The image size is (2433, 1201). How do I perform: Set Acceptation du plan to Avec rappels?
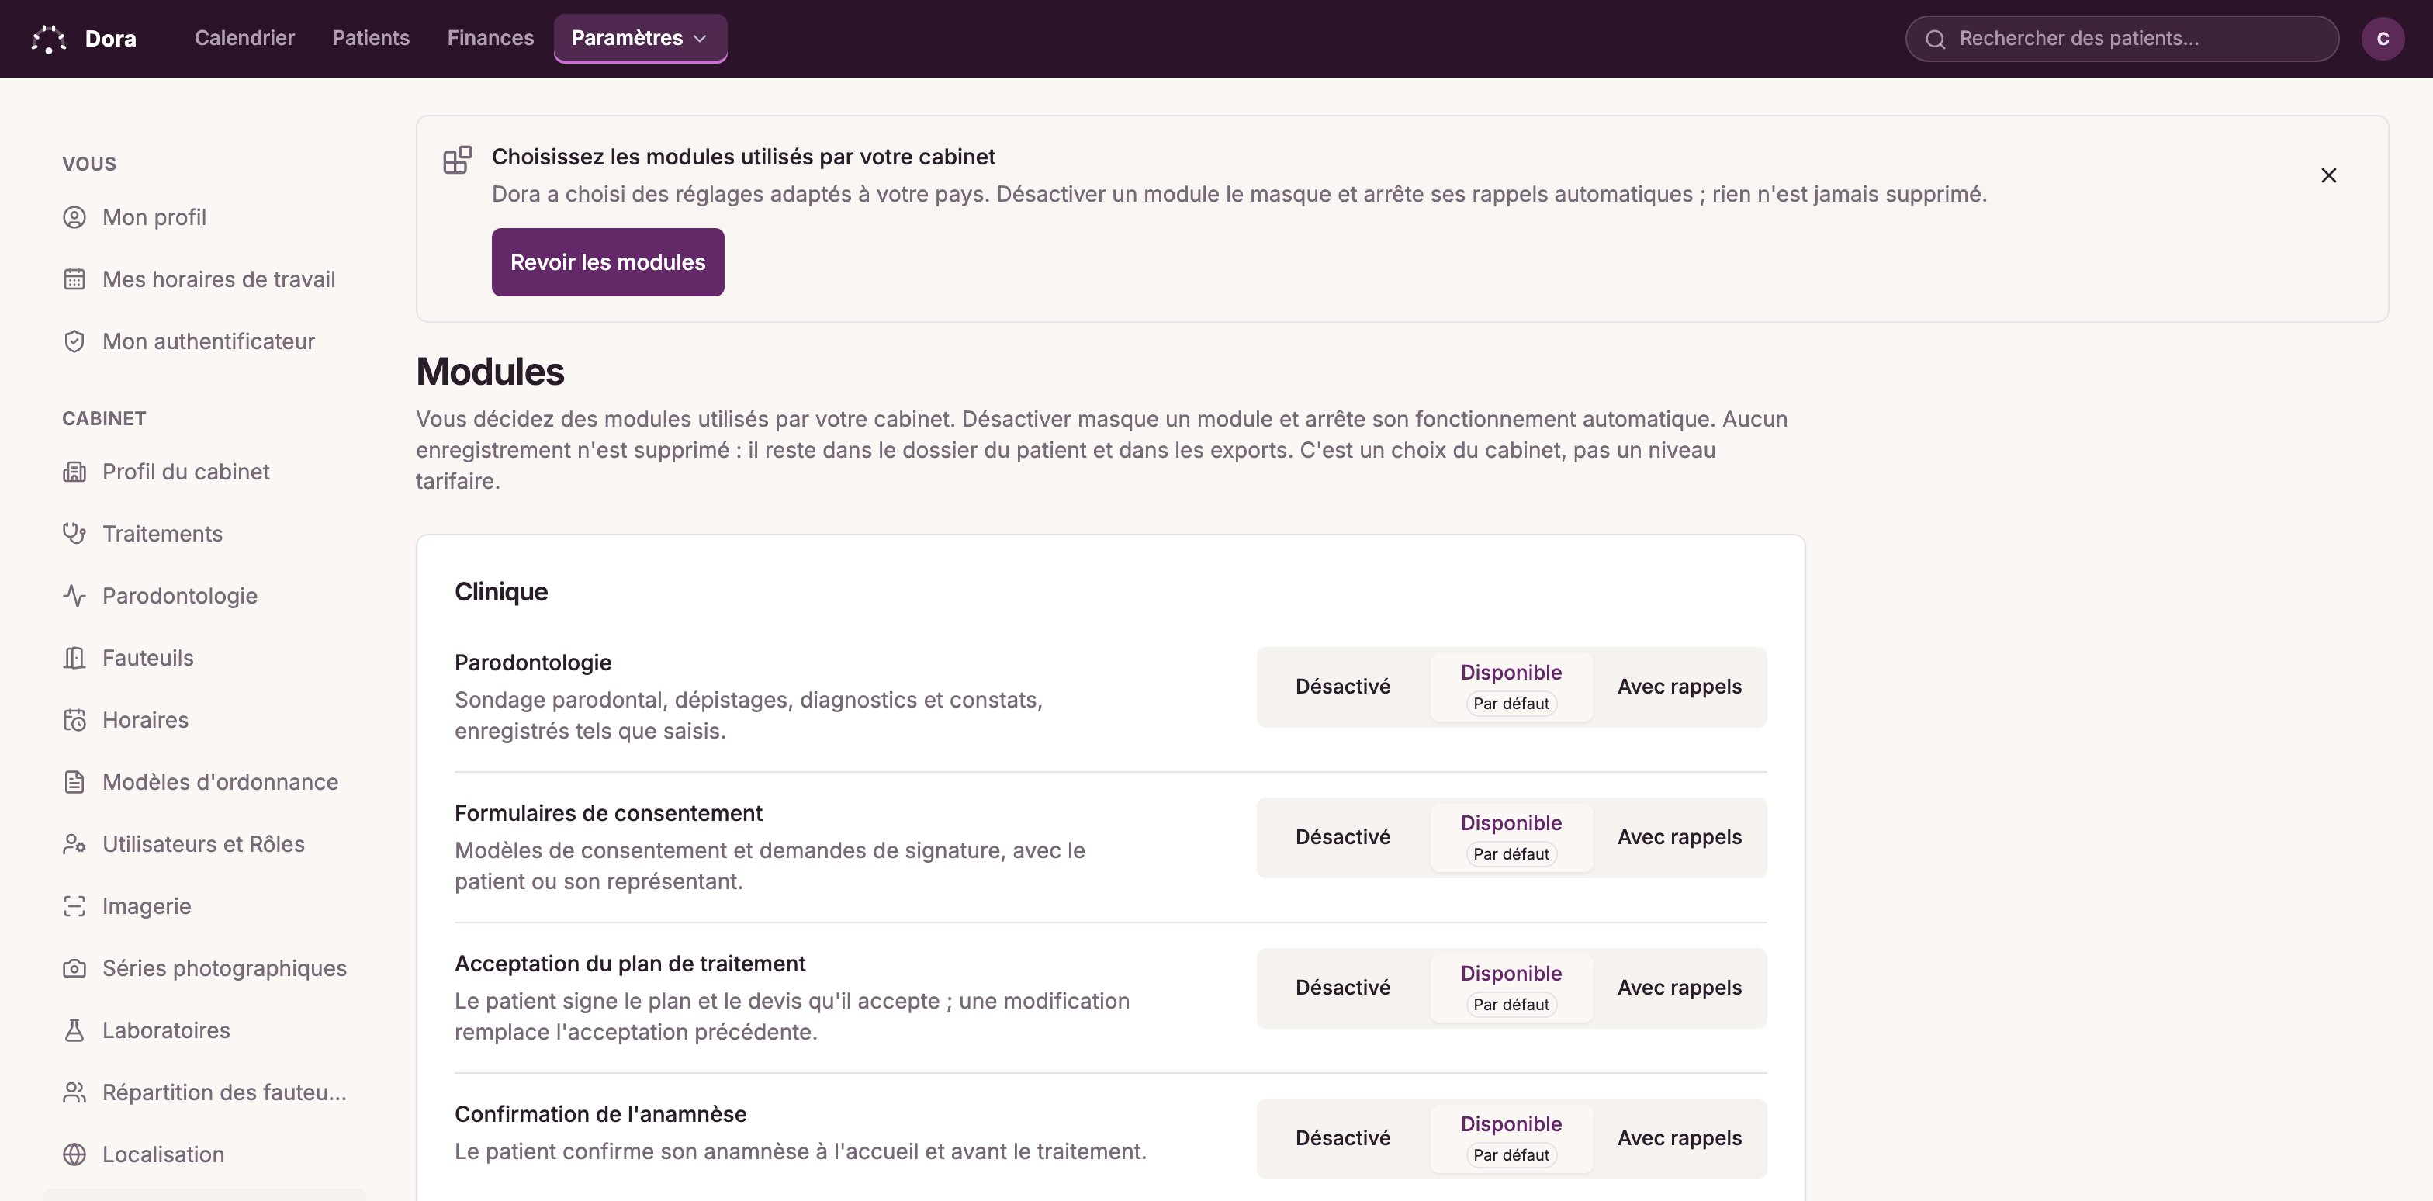(1680, 988)
